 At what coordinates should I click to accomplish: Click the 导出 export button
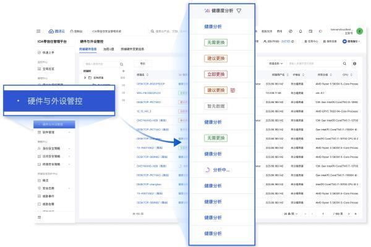(x=143, y=64)
